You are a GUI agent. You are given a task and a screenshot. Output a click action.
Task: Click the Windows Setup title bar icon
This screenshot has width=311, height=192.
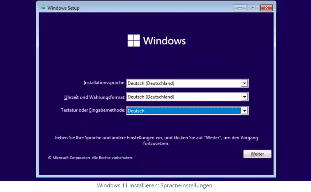pyautogui.click(x=42, y=7)
